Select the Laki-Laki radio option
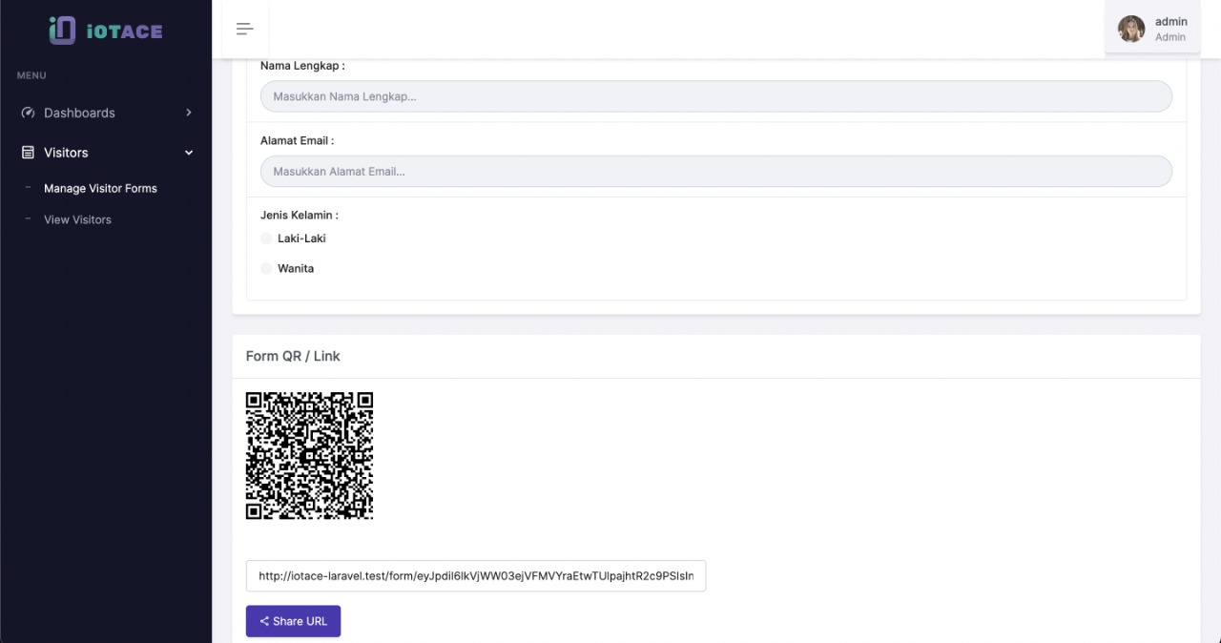The height and width of the screenshot is (643, 1221). click(267, 239)
